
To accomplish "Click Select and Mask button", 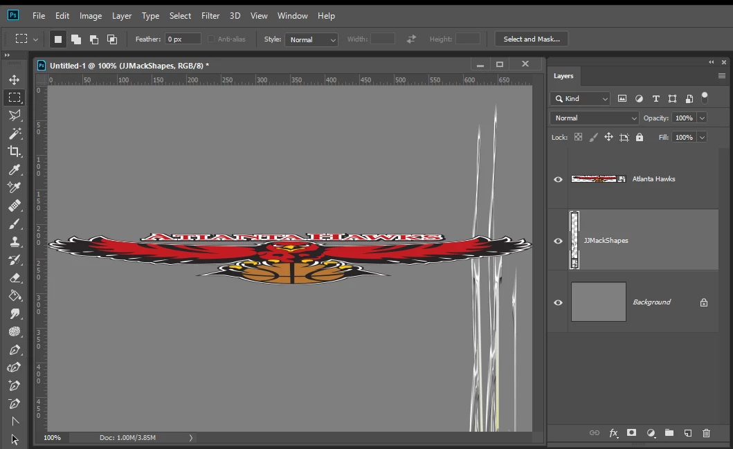I will pos(532,39).
